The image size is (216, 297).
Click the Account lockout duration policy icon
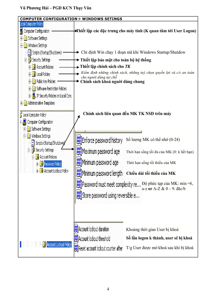tap(76, 229)
